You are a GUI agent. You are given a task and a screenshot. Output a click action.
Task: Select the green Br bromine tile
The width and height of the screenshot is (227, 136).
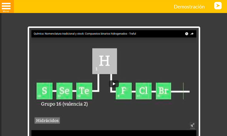click(x=163, y=91)
